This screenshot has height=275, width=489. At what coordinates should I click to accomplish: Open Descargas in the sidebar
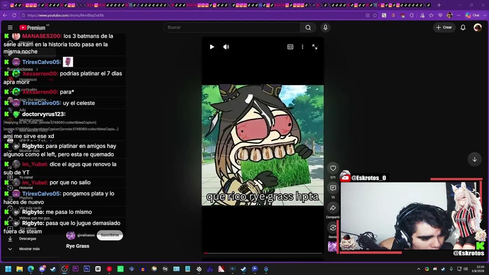28,239
